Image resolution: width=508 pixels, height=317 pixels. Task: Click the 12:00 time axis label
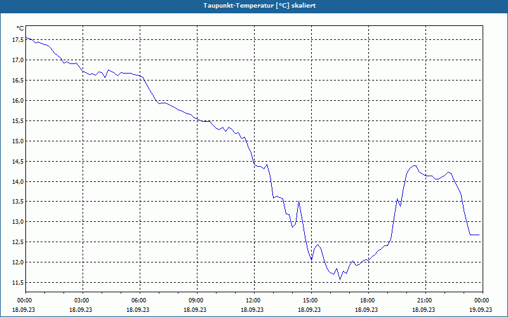[x=254, y=301]
